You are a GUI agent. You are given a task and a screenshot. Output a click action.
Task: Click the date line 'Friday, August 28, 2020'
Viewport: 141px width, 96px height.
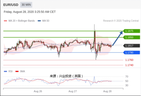30,12
